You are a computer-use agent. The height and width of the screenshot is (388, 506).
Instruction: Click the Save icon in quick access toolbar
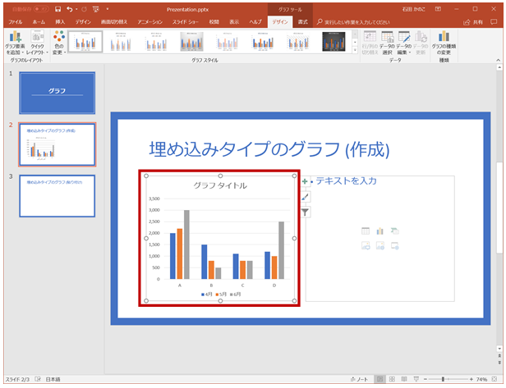(x=57, y=8)
